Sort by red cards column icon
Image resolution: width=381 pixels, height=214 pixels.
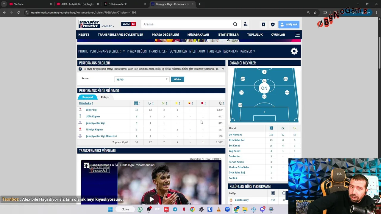coord(202,103)
